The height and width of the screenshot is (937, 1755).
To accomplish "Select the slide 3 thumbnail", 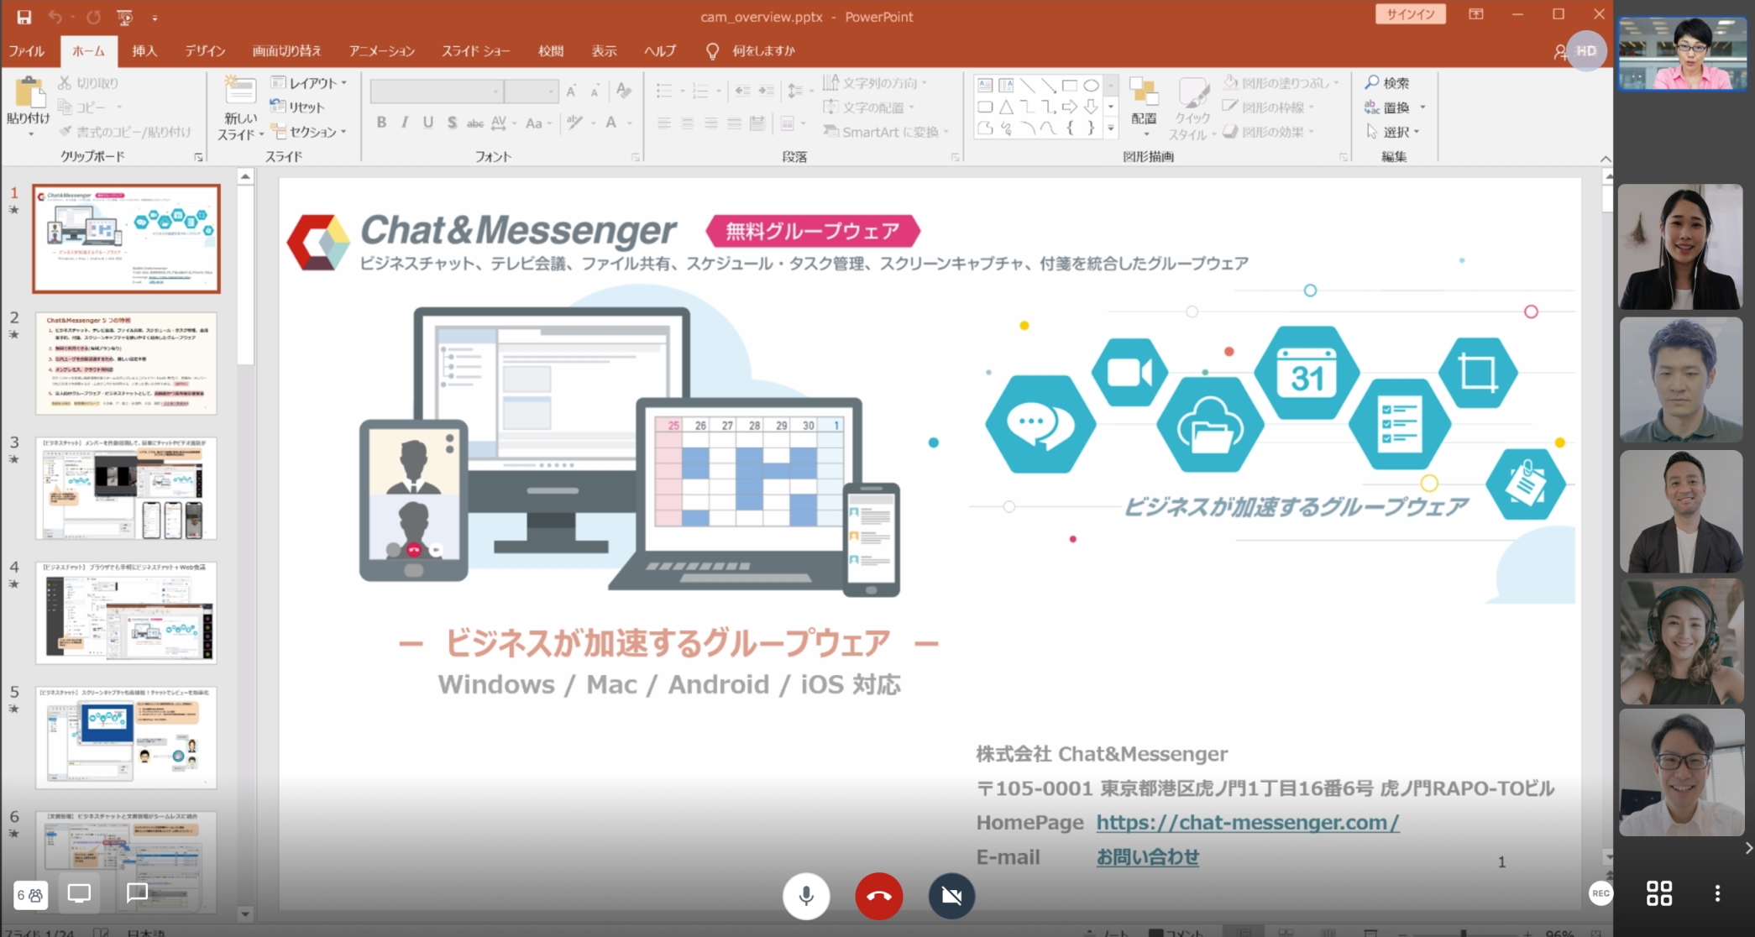I will (x=126, y=488).
